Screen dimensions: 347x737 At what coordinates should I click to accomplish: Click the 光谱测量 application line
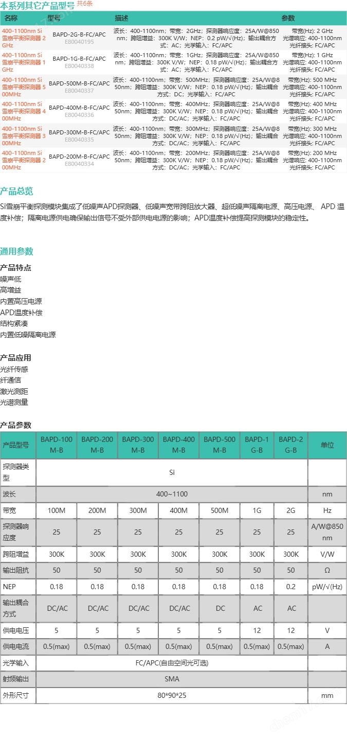[x=14, y=402]
